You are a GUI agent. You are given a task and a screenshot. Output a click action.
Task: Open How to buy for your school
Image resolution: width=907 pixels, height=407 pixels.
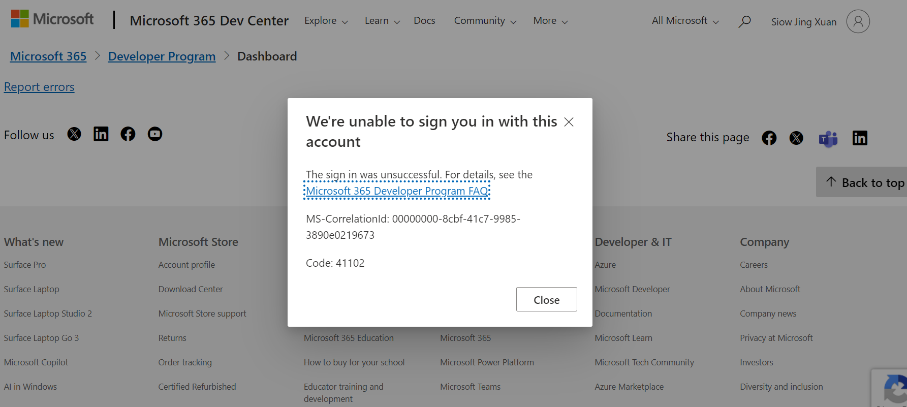click(x=354, y=362)
